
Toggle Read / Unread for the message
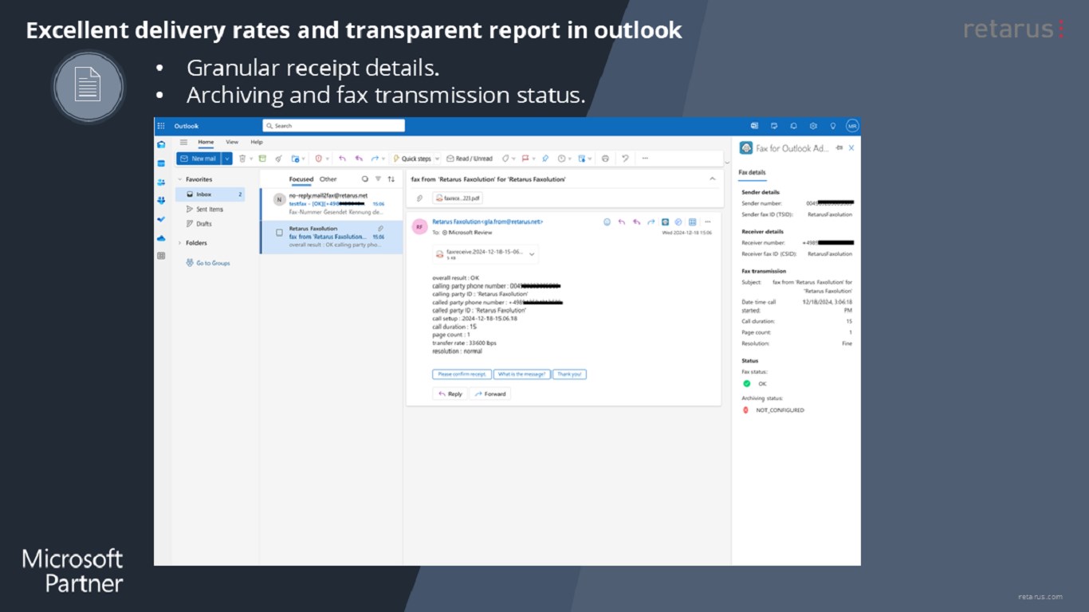pyautogui.click(x=470, y=159)
